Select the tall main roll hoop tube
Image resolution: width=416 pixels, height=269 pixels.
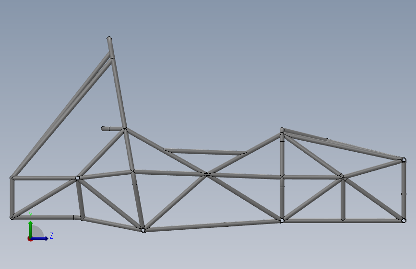126,134
